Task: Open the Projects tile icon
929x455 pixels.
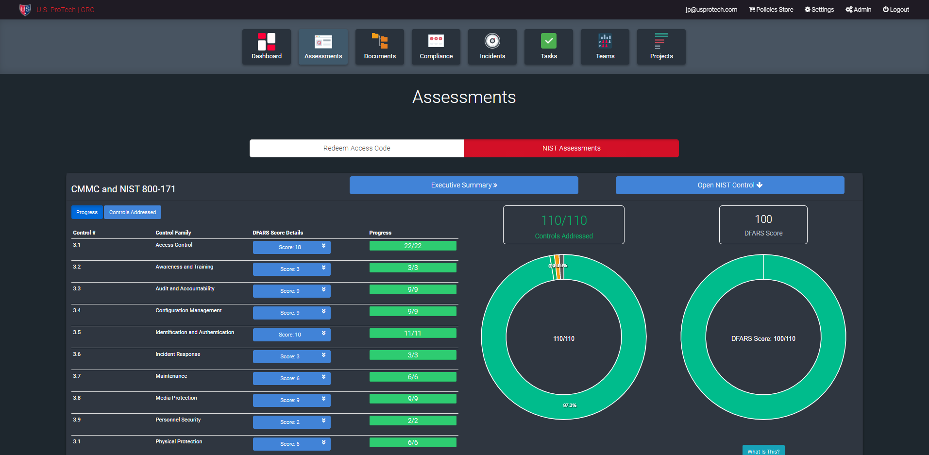Action: pyautogui.click(x=661, y=41)
